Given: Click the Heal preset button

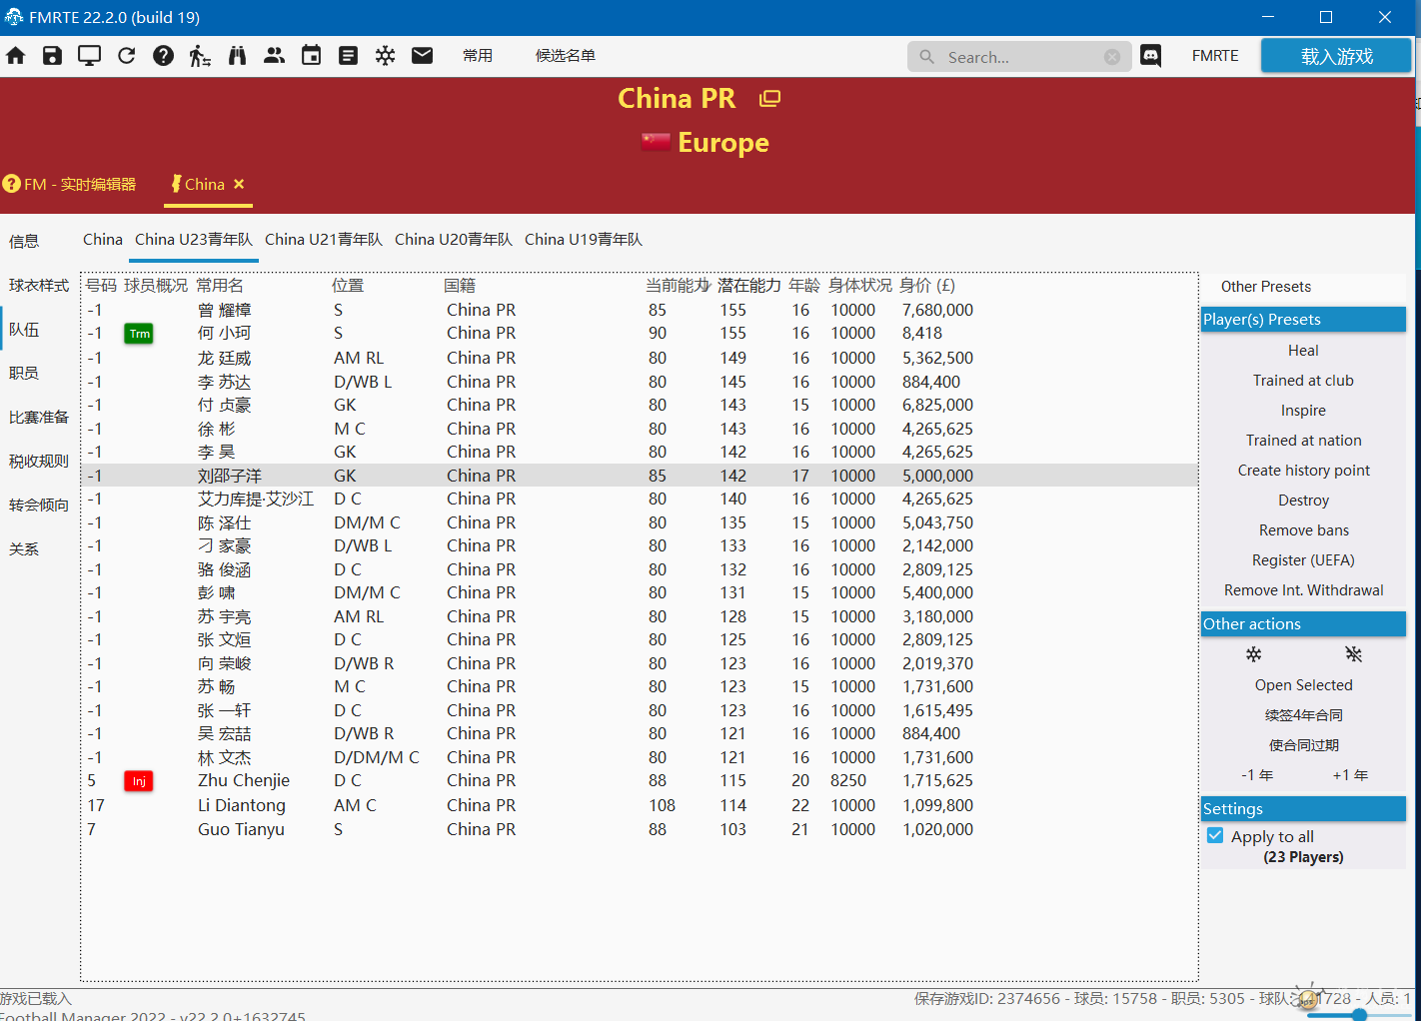Looking at the screenshot, I should tap(1303, 351).
